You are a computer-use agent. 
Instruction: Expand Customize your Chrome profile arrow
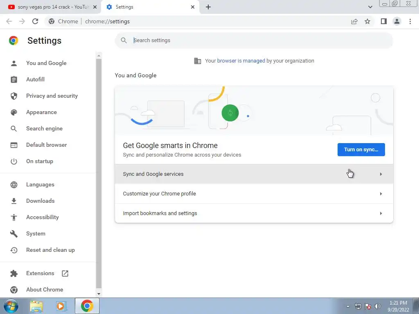point(381,193)
